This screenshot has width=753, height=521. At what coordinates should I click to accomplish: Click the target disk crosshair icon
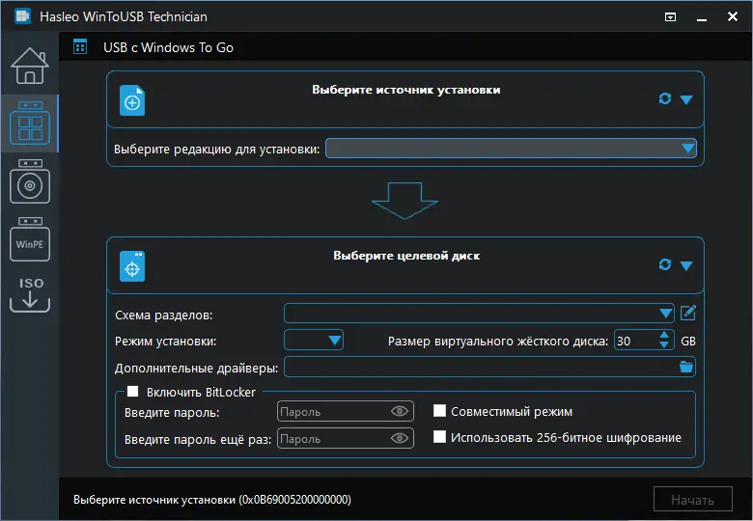[x=132, y=266]
